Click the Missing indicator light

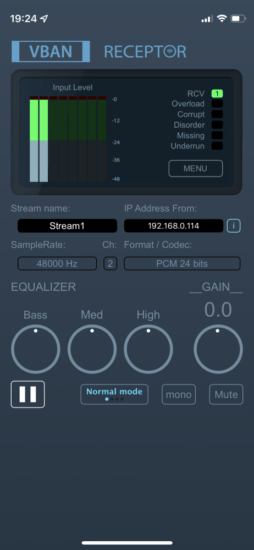point(217,135)
